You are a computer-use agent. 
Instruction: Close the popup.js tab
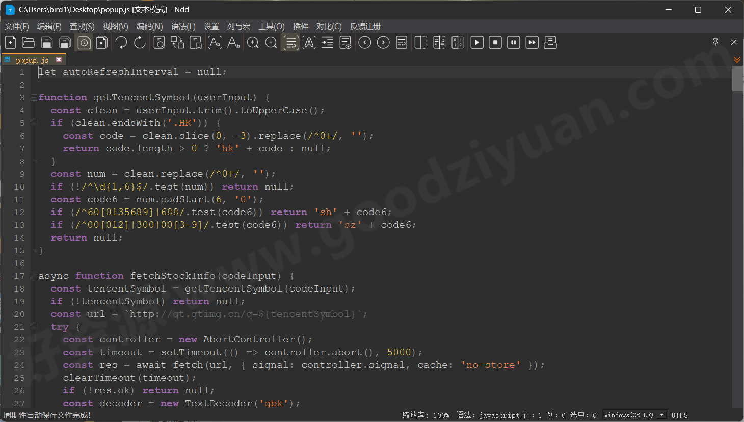click(59, 59)
